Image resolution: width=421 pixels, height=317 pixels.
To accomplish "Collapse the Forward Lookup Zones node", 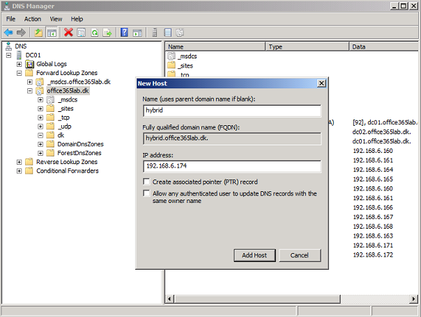I will coord(19,73).
